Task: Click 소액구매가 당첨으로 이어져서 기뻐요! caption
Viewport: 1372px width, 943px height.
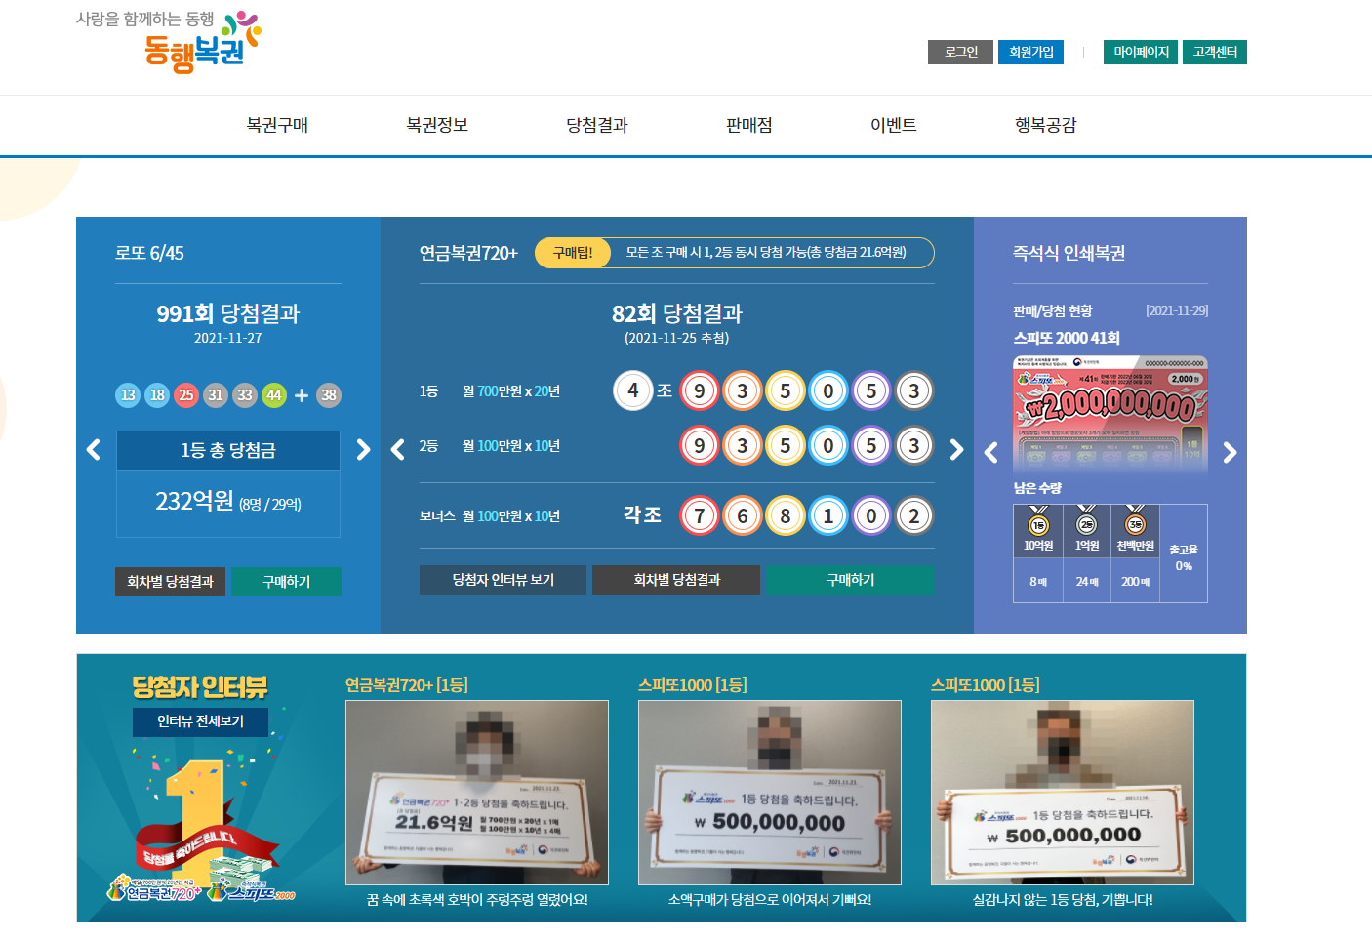Action: point(770,900)
